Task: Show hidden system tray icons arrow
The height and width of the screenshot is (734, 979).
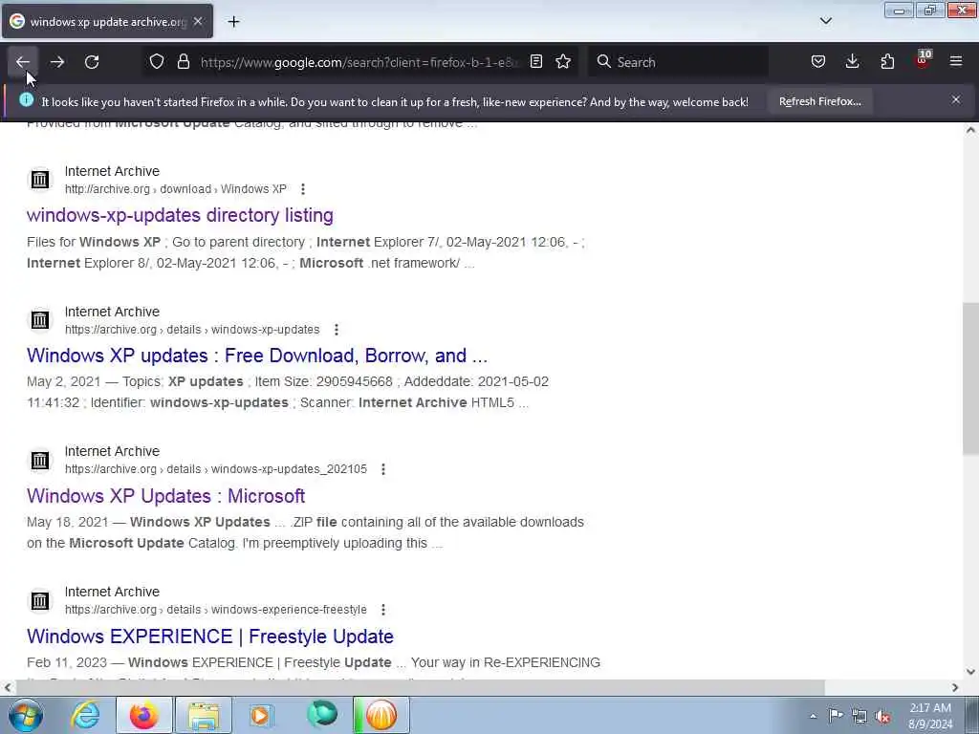Action: [813, 716]
